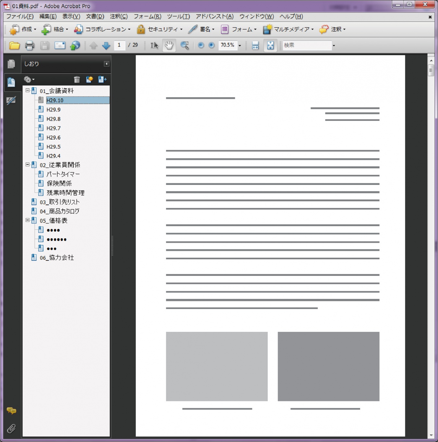Click the 検索 search input field

click(307, 45)
